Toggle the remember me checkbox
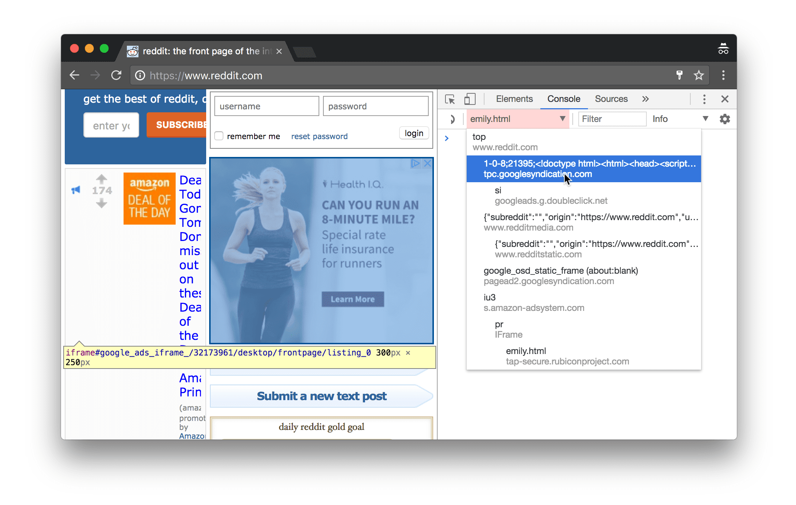The image size is (796, 505). pos(219,136)
